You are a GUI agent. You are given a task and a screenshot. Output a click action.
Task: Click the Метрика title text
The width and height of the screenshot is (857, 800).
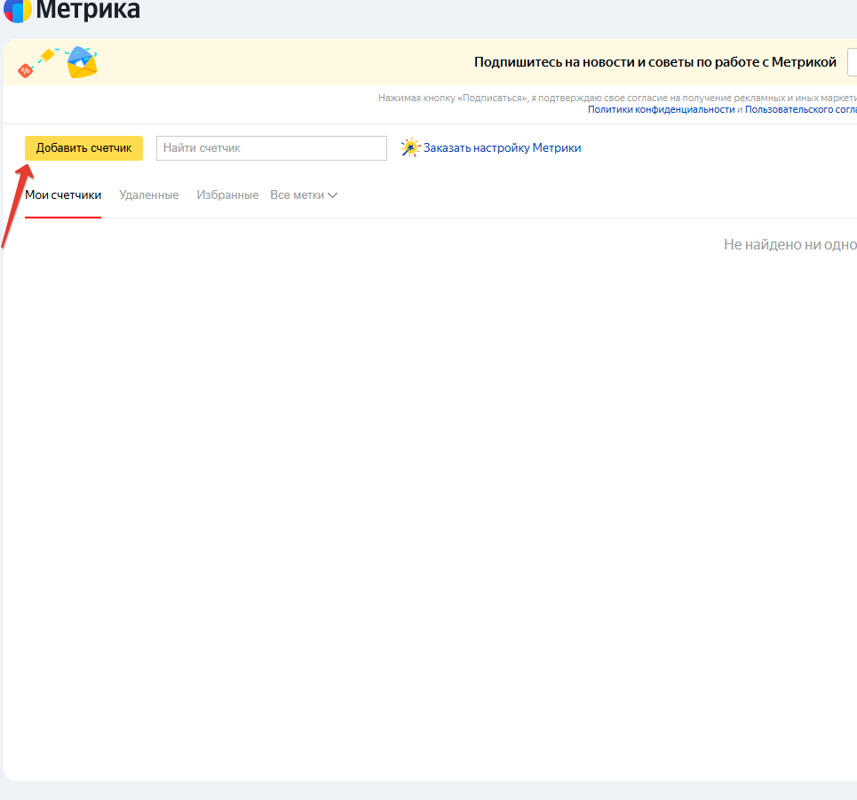click(88, 10)
